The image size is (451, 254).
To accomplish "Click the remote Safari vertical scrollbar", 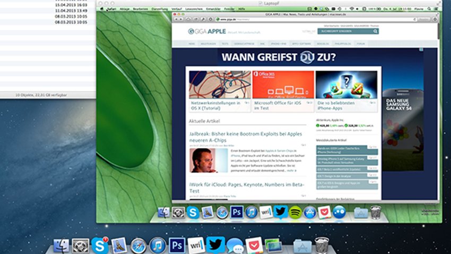I will (x=438, y=31).
